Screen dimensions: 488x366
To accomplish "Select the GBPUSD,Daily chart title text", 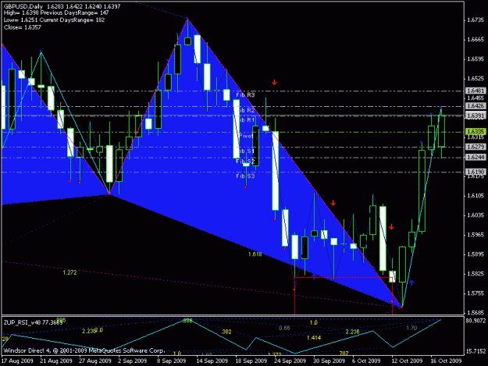I will click(23, 6).
